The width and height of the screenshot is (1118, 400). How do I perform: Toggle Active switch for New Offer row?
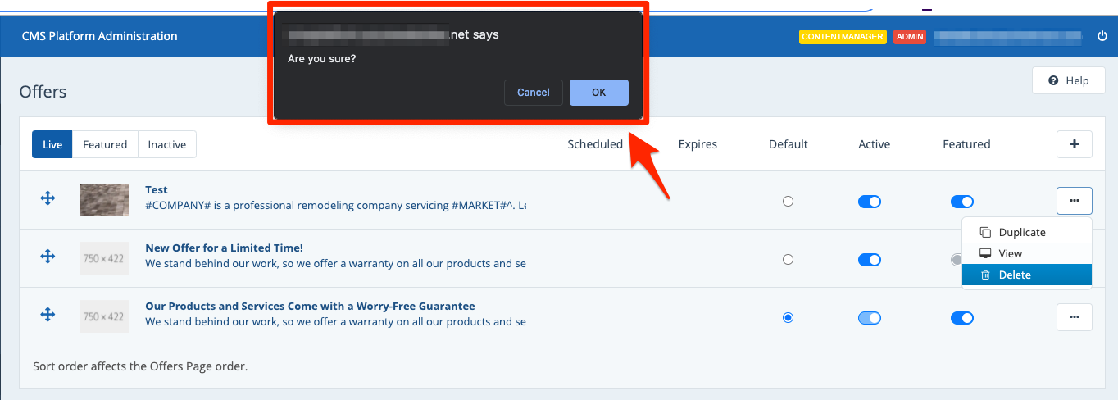click(869, 260)
